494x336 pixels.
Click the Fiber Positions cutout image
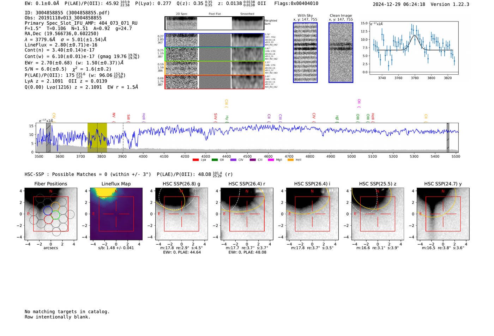point(51,214)
